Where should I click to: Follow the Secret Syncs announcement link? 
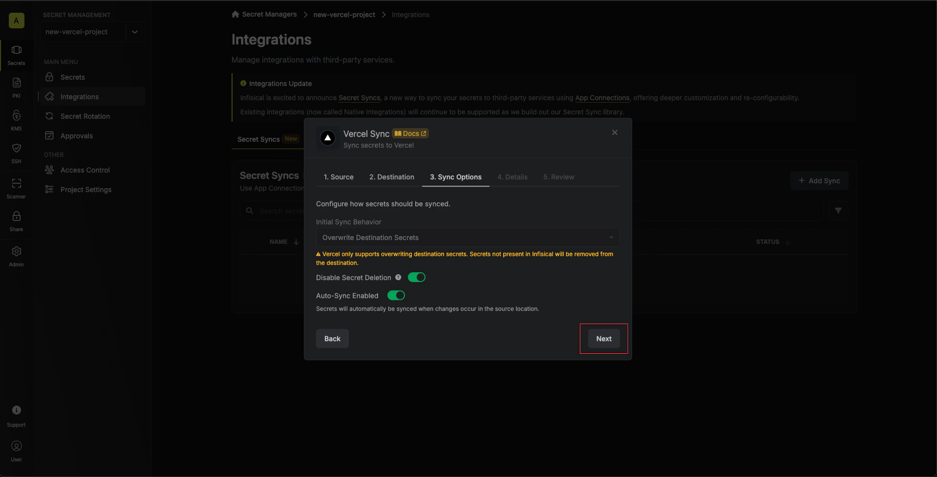tap(359, 98)
